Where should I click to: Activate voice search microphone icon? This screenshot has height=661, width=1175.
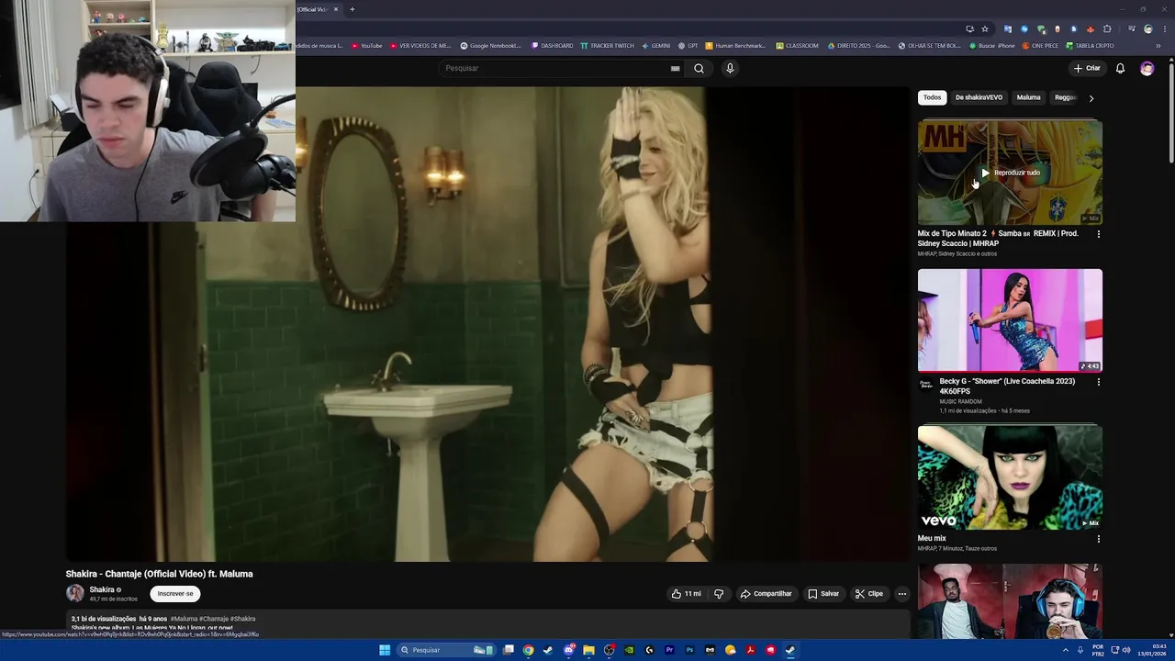(730, 68)
